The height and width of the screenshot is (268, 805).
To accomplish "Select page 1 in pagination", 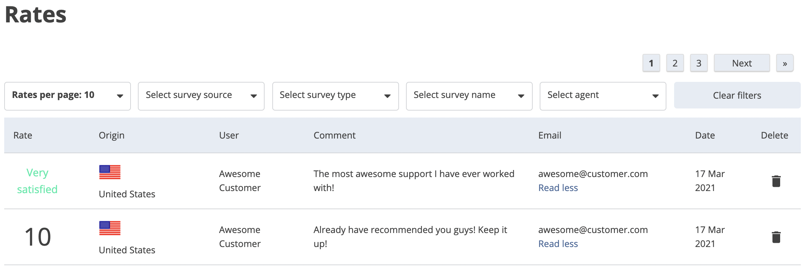I will (x=651, y=63).
